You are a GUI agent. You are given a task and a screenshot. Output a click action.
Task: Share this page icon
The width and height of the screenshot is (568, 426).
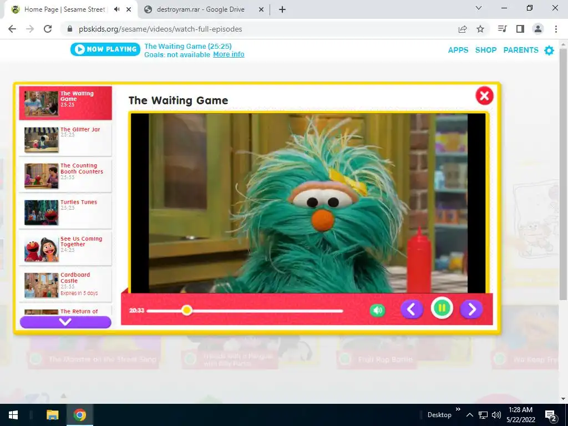pos(463,29)
